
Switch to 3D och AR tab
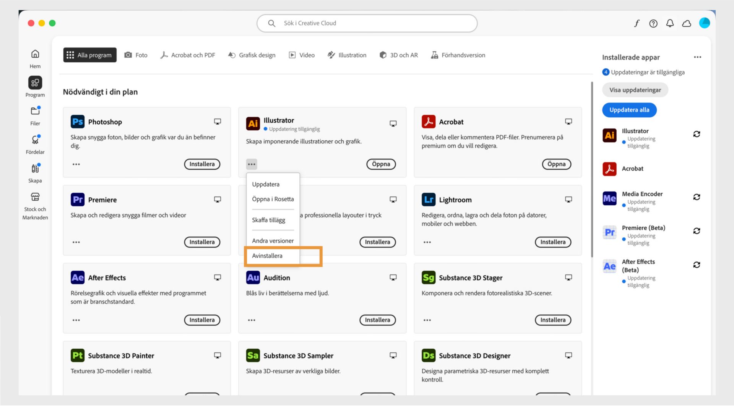(398, 55)
